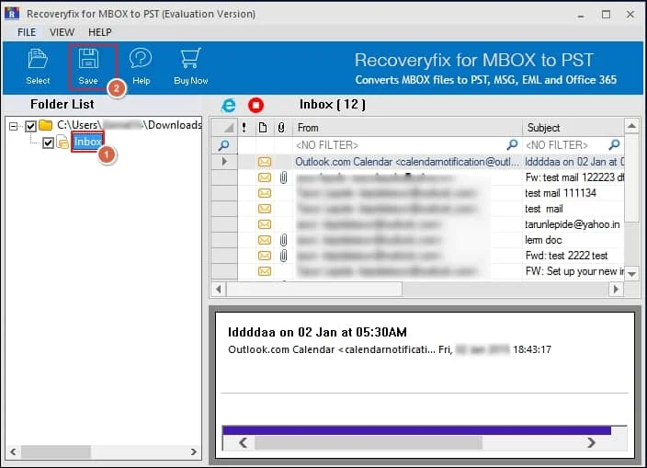This screenshot has width=647, height=468.
Task: Click Outlook.com Calendar sender in From column
Action: [407, 162]
